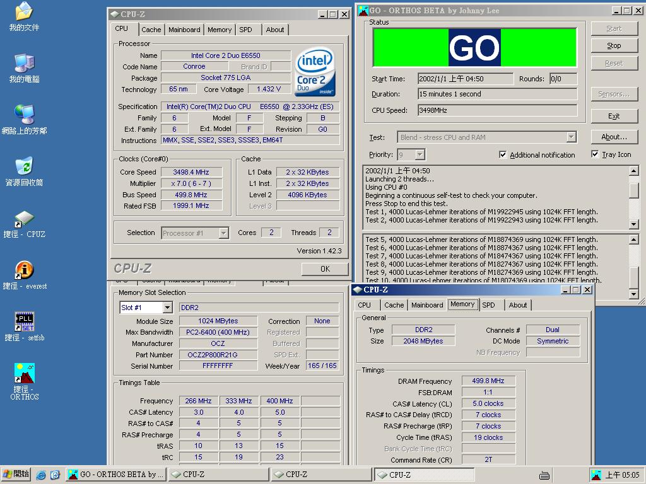Click the second quick launch icon
Screen dimensions: 646x484
pos(56,475)
